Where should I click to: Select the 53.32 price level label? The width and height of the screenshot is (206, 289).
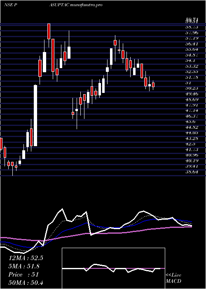coord(192,66)
